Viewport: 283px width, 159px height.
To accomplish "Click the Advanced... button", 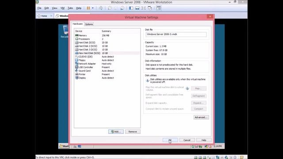I will 201,117.
